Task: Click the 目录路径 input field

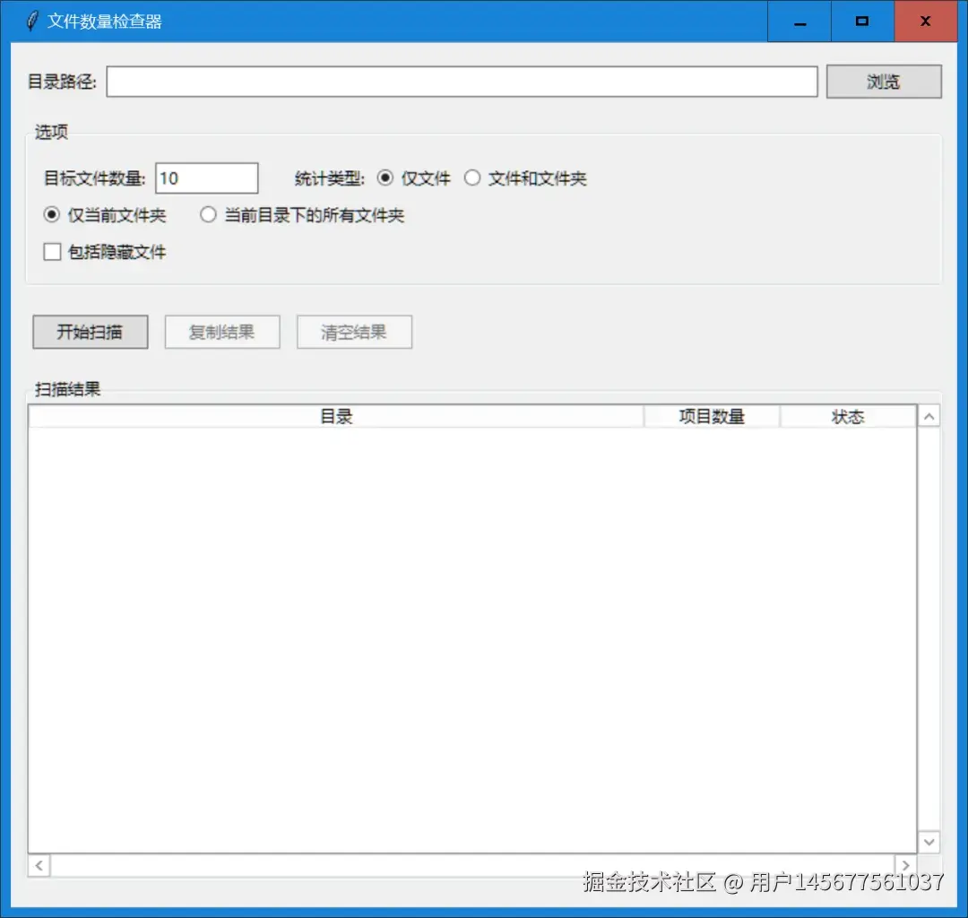Action: pos(462,82)
